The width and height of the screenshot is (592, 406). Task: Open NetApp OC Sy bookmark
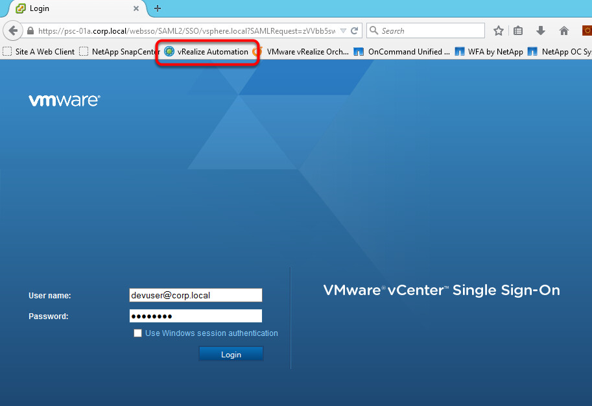560,52
